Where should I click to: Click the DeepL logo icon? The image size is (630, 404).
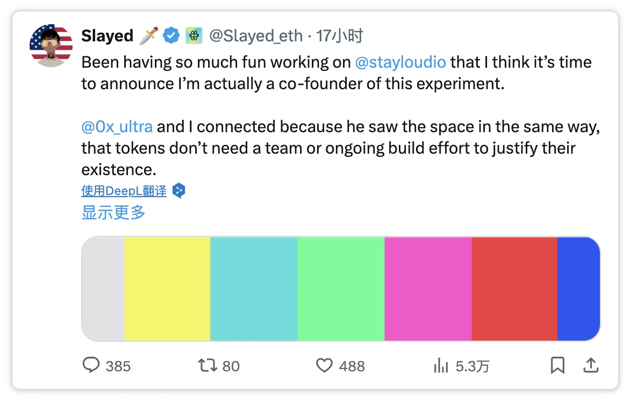point(179,191)
